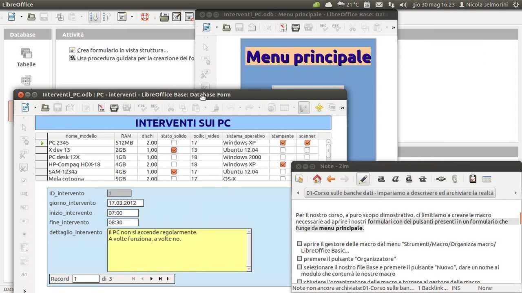Click dettaglio_intervento yellow text area

pos(177,250)
